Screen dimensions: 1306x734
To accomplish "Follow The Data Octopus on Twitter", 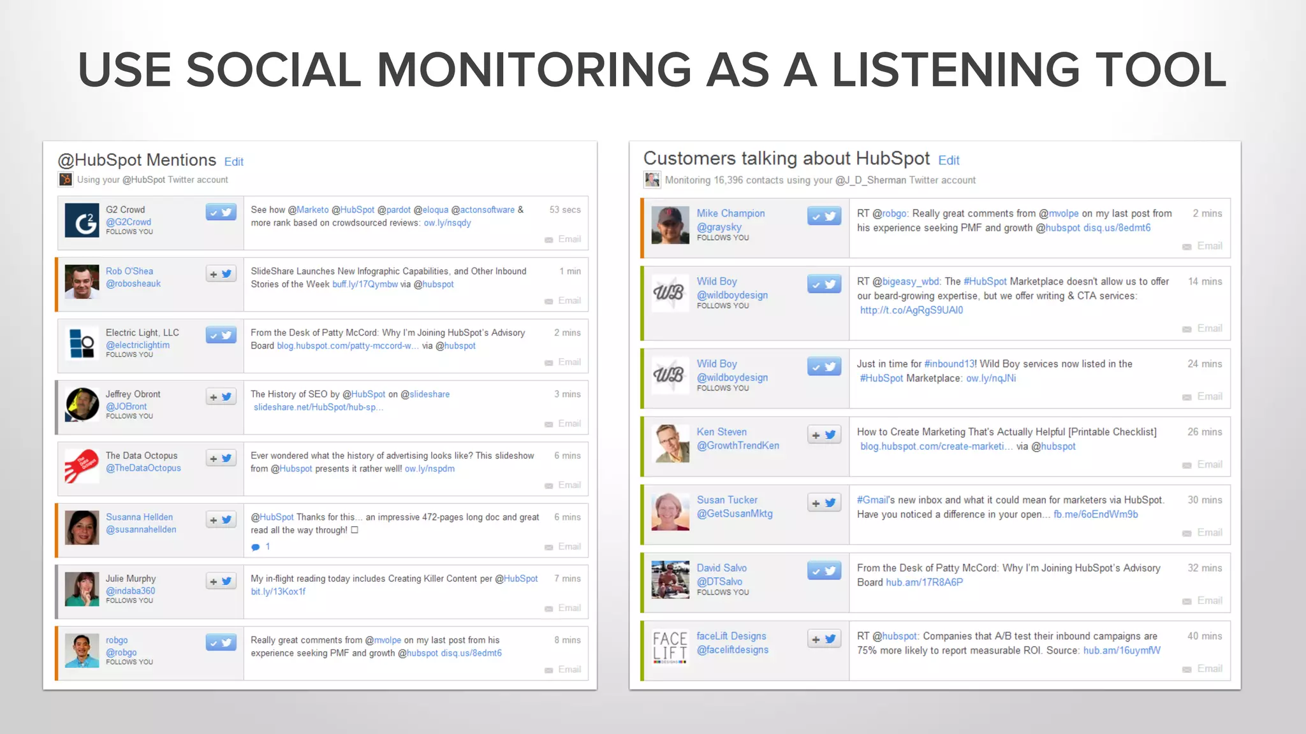I will (221, 458).
